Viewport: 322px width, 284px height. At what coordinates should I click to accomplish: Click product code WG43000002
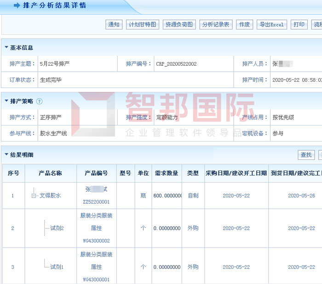coord(96,240)
